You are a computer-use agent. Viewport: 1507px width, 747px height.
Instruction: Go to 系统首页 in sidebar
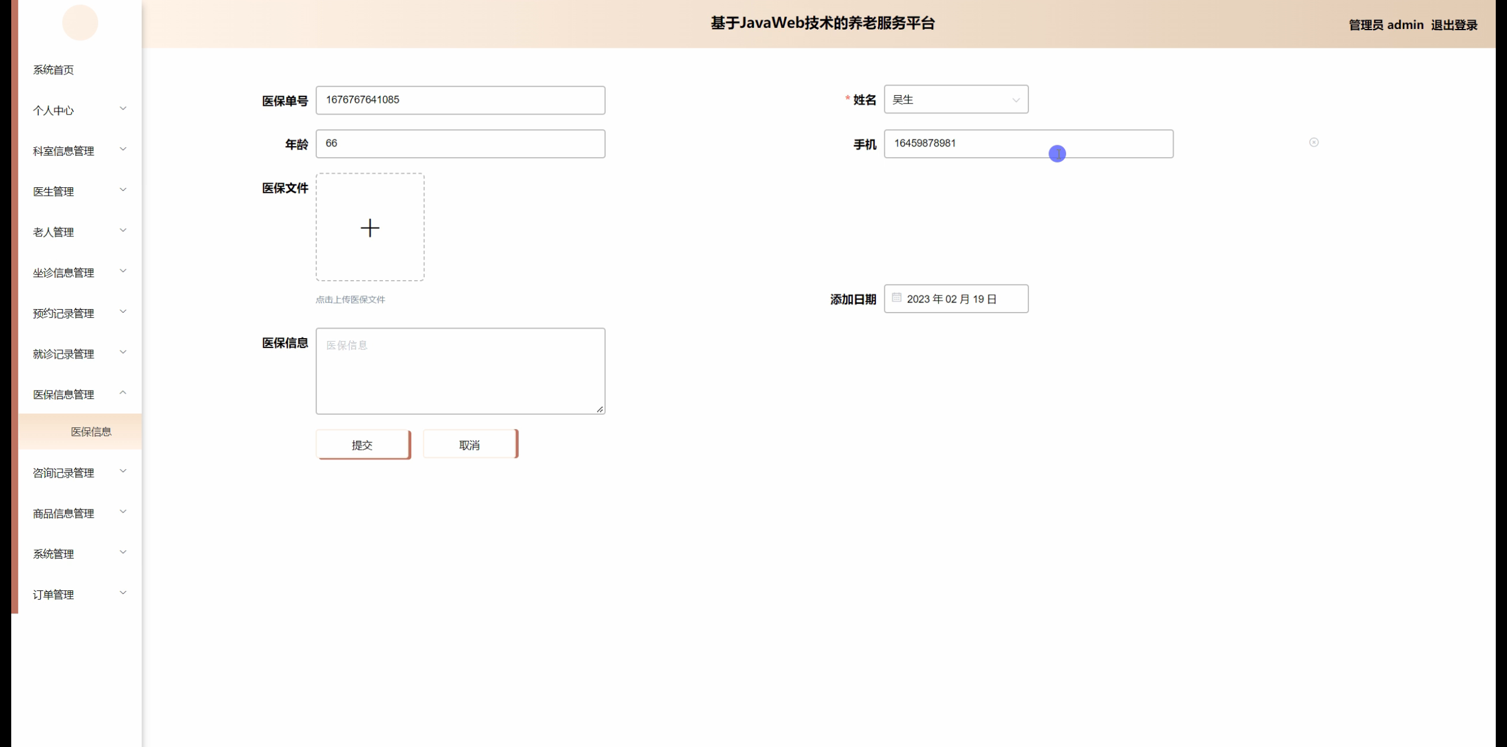54,70
